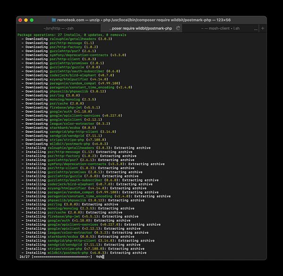Click 'Installing phpseclib/phpseclib' line
The height and width of the screenshot is (276, 283).
point(83,200)
